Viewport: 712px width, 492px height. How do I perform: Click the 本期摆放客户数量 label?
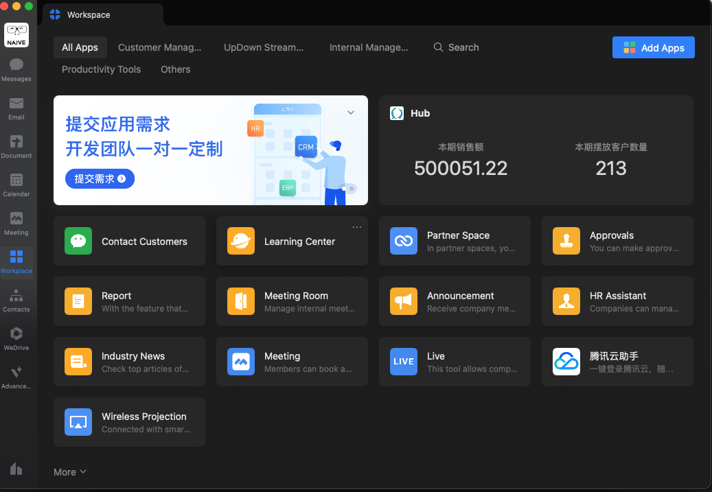[611, 147]
